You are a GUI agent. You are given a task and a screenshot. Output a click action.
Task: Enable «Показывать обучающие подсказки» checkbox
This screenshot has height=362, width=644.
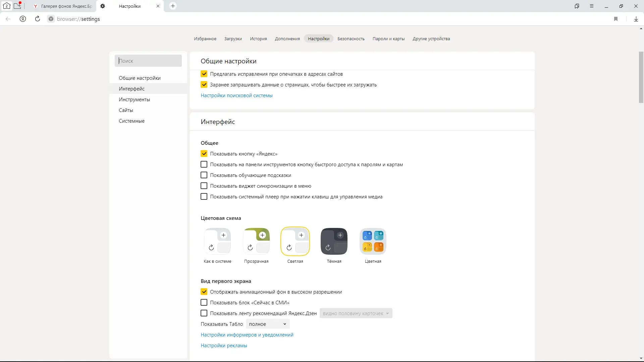(x=204, y=175)
